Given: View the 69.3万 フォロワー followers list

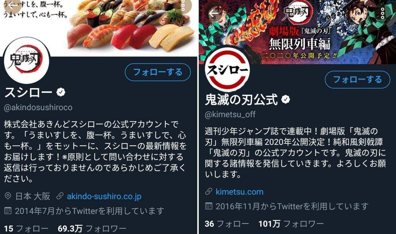Looking at the screenshot, I should pos(92,229).
